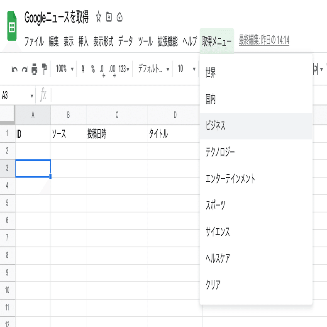Choose テクノロジー in the menu
327x327 pixels.
click(x=256, y=152)
